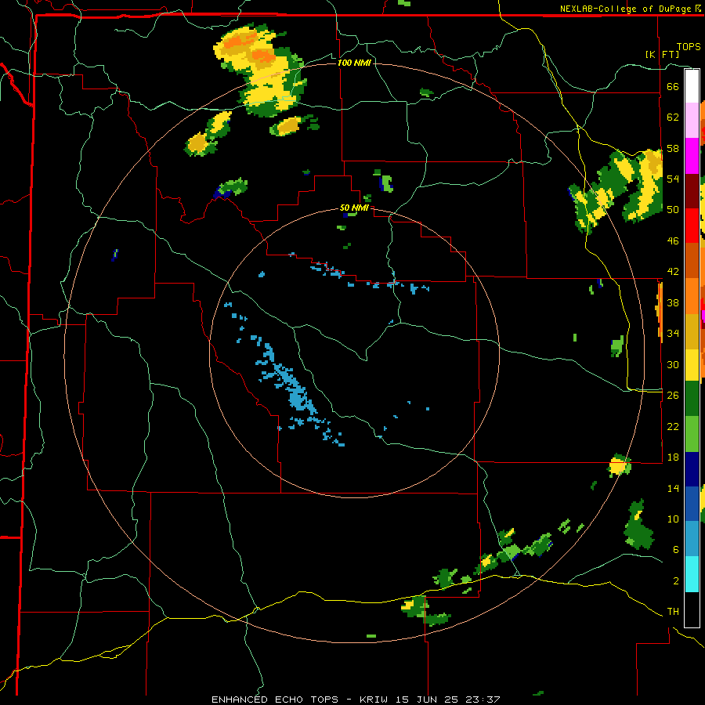Screen dimensions: 705x705
Task: Click the [K FT] units label
Action: pos(662,54)
